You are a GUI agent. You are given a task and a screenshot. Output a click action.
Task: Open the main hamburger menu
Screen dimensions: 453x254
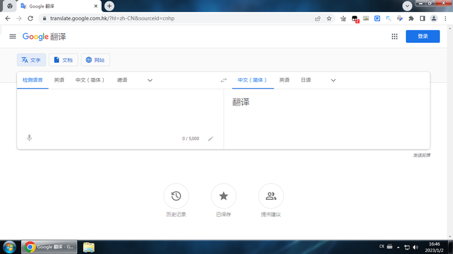tap(13, 36)
